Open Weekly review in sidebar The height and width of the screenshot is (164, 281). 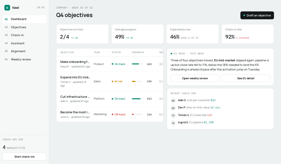click(24, 60)
